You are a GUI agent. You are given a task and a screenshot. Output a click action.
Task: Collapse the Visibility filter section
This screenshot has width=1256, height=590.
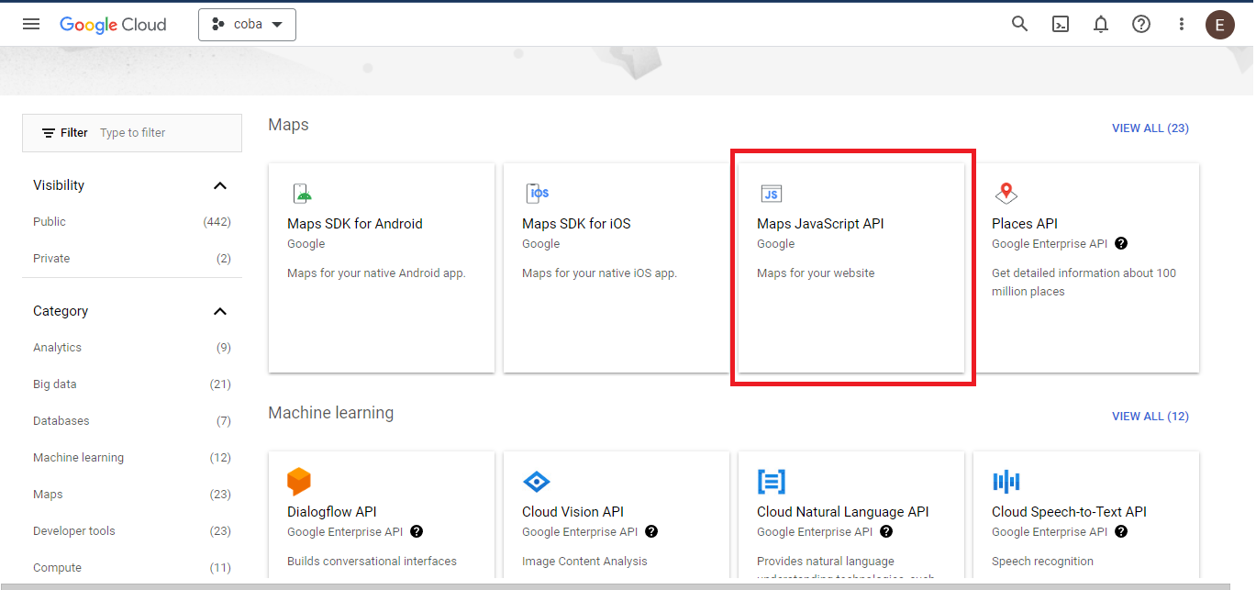tap(219, 185)
